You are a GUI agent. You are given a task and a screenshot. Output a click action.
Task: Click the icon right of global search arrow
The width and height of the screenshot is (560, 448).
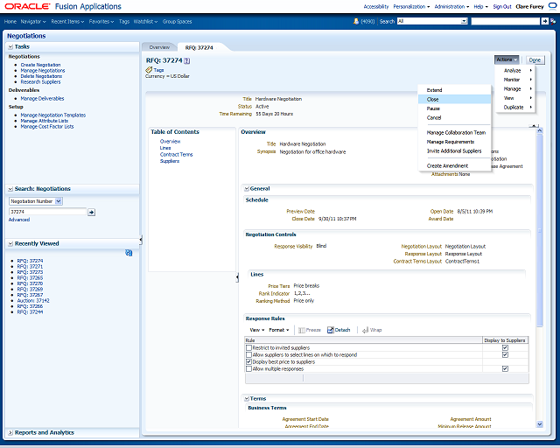pyautogui.click(x=553, y=21)
